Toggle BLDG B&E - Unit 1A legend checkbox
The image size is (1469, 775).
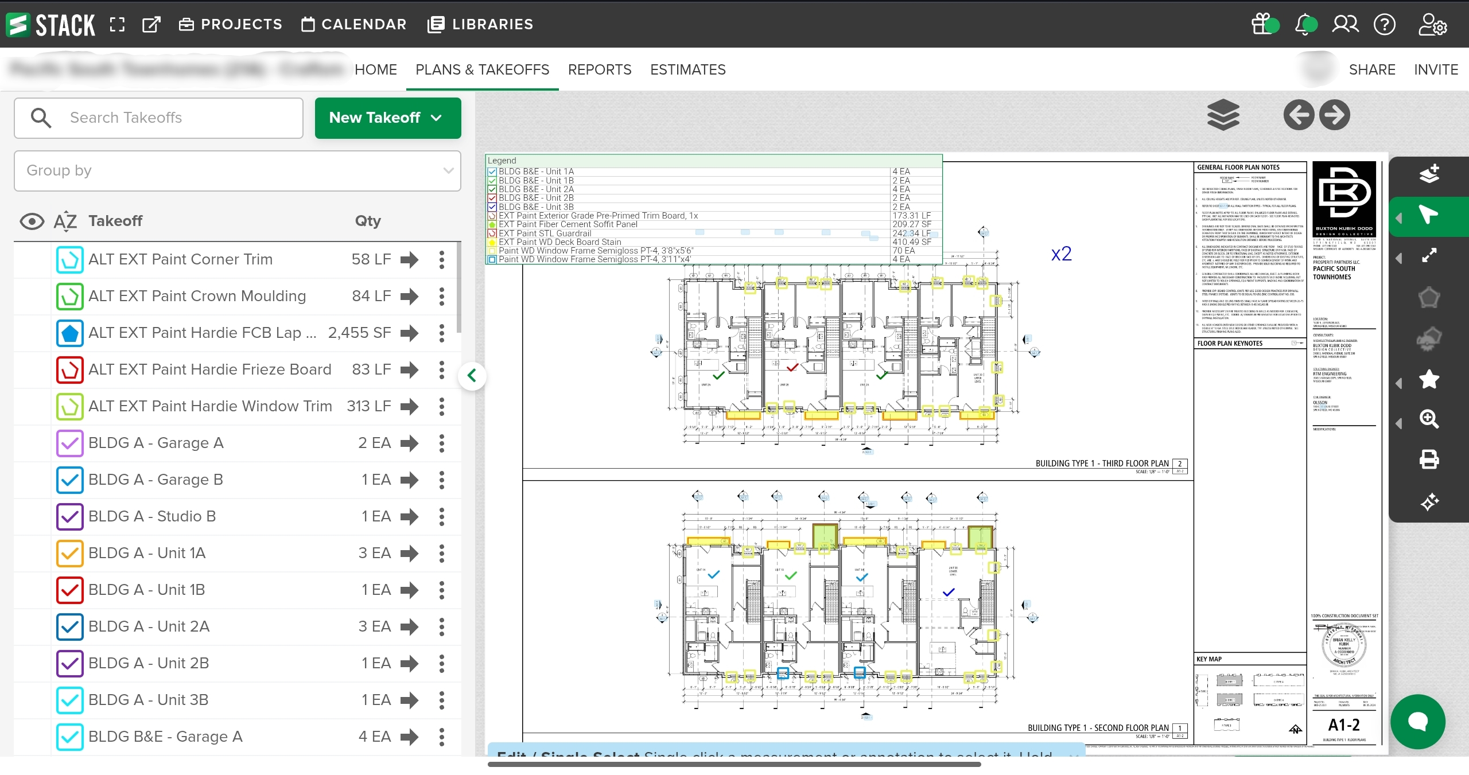click(x=492, y=172)
